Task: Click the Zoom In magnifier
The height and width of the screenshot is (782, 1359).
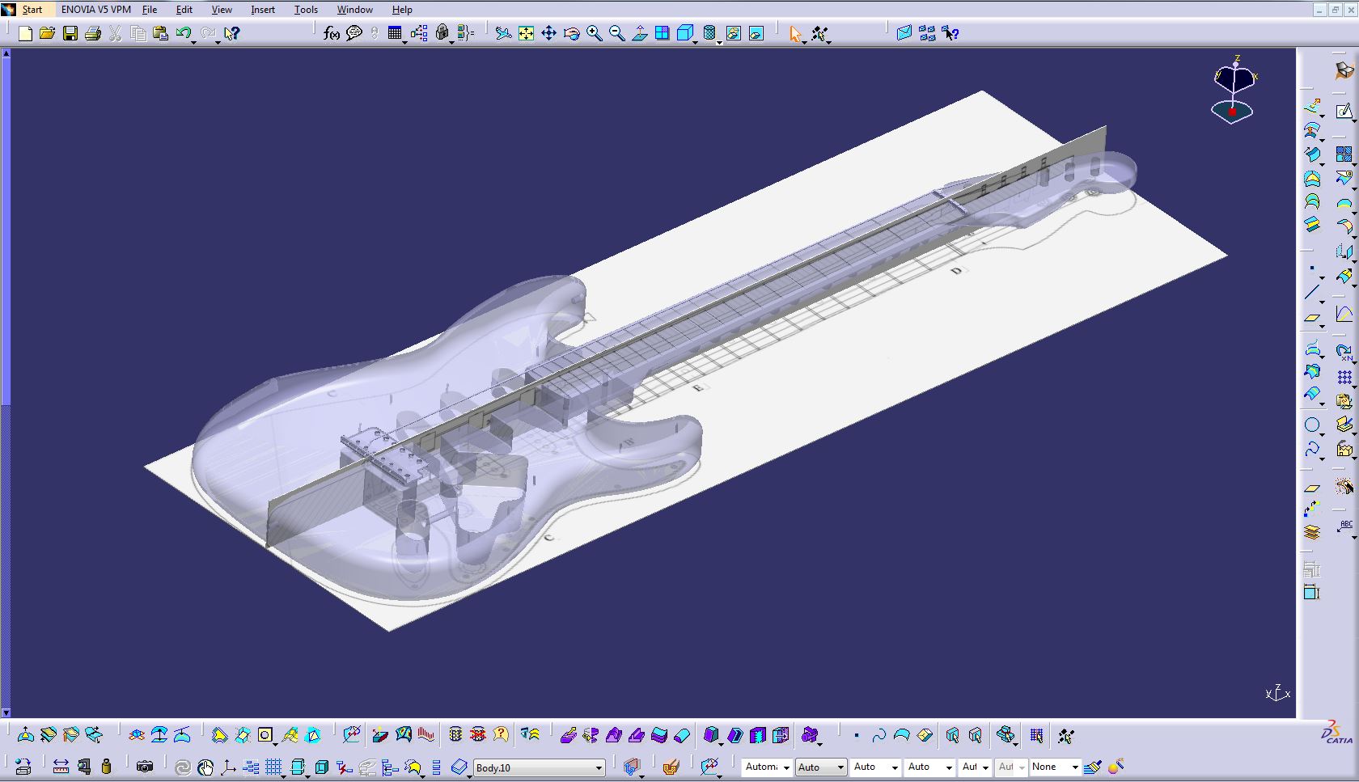Action: pyautogui.click(x=595, y=33)
